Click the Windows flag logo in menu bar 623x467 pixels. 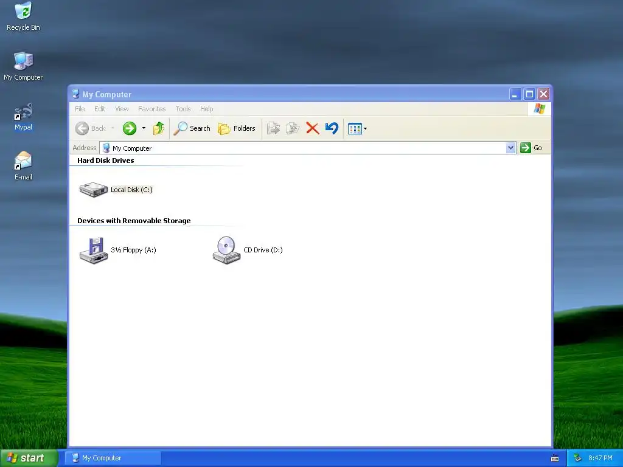click(x=540, y=108)
